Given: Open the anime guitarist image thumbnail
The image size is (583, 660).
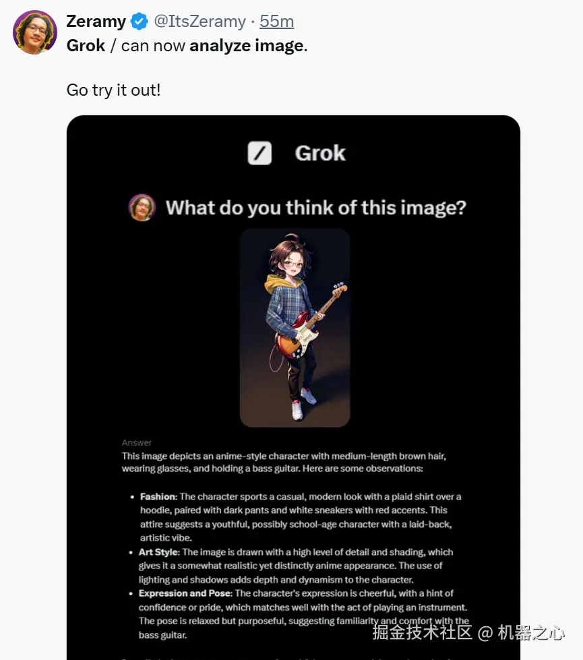Looking at the screenshot, I should 295,328.
